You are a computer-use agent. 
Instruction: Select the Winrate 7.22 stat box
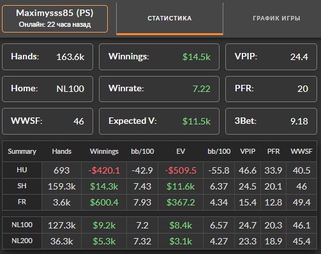[x=159, y=89]
